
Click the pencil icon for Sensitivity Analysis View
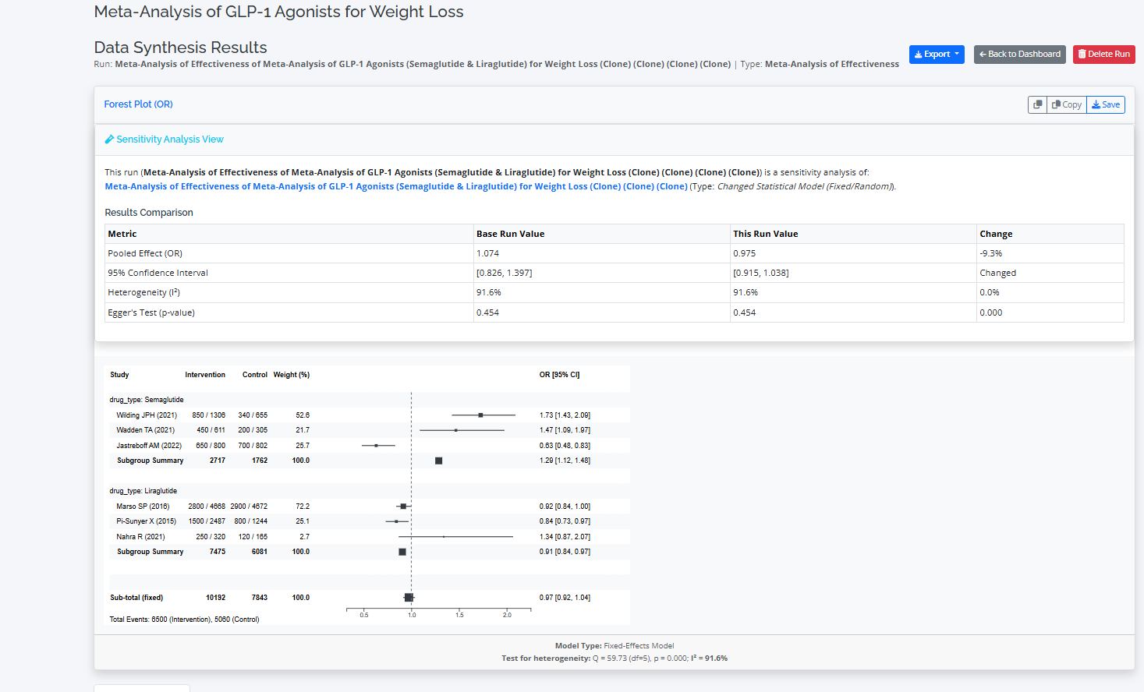[x=110, y=139]
